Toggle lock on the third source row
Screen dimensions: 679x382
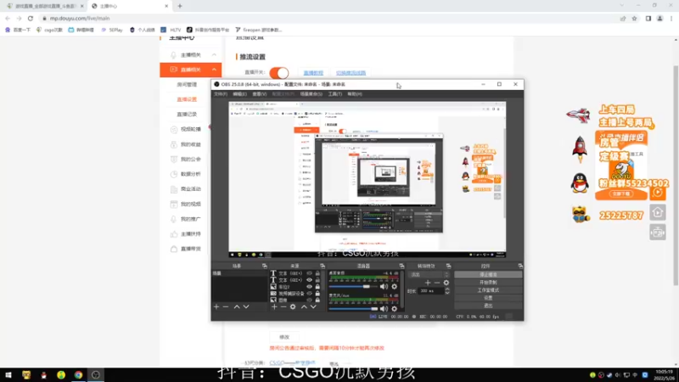(317, 287)
